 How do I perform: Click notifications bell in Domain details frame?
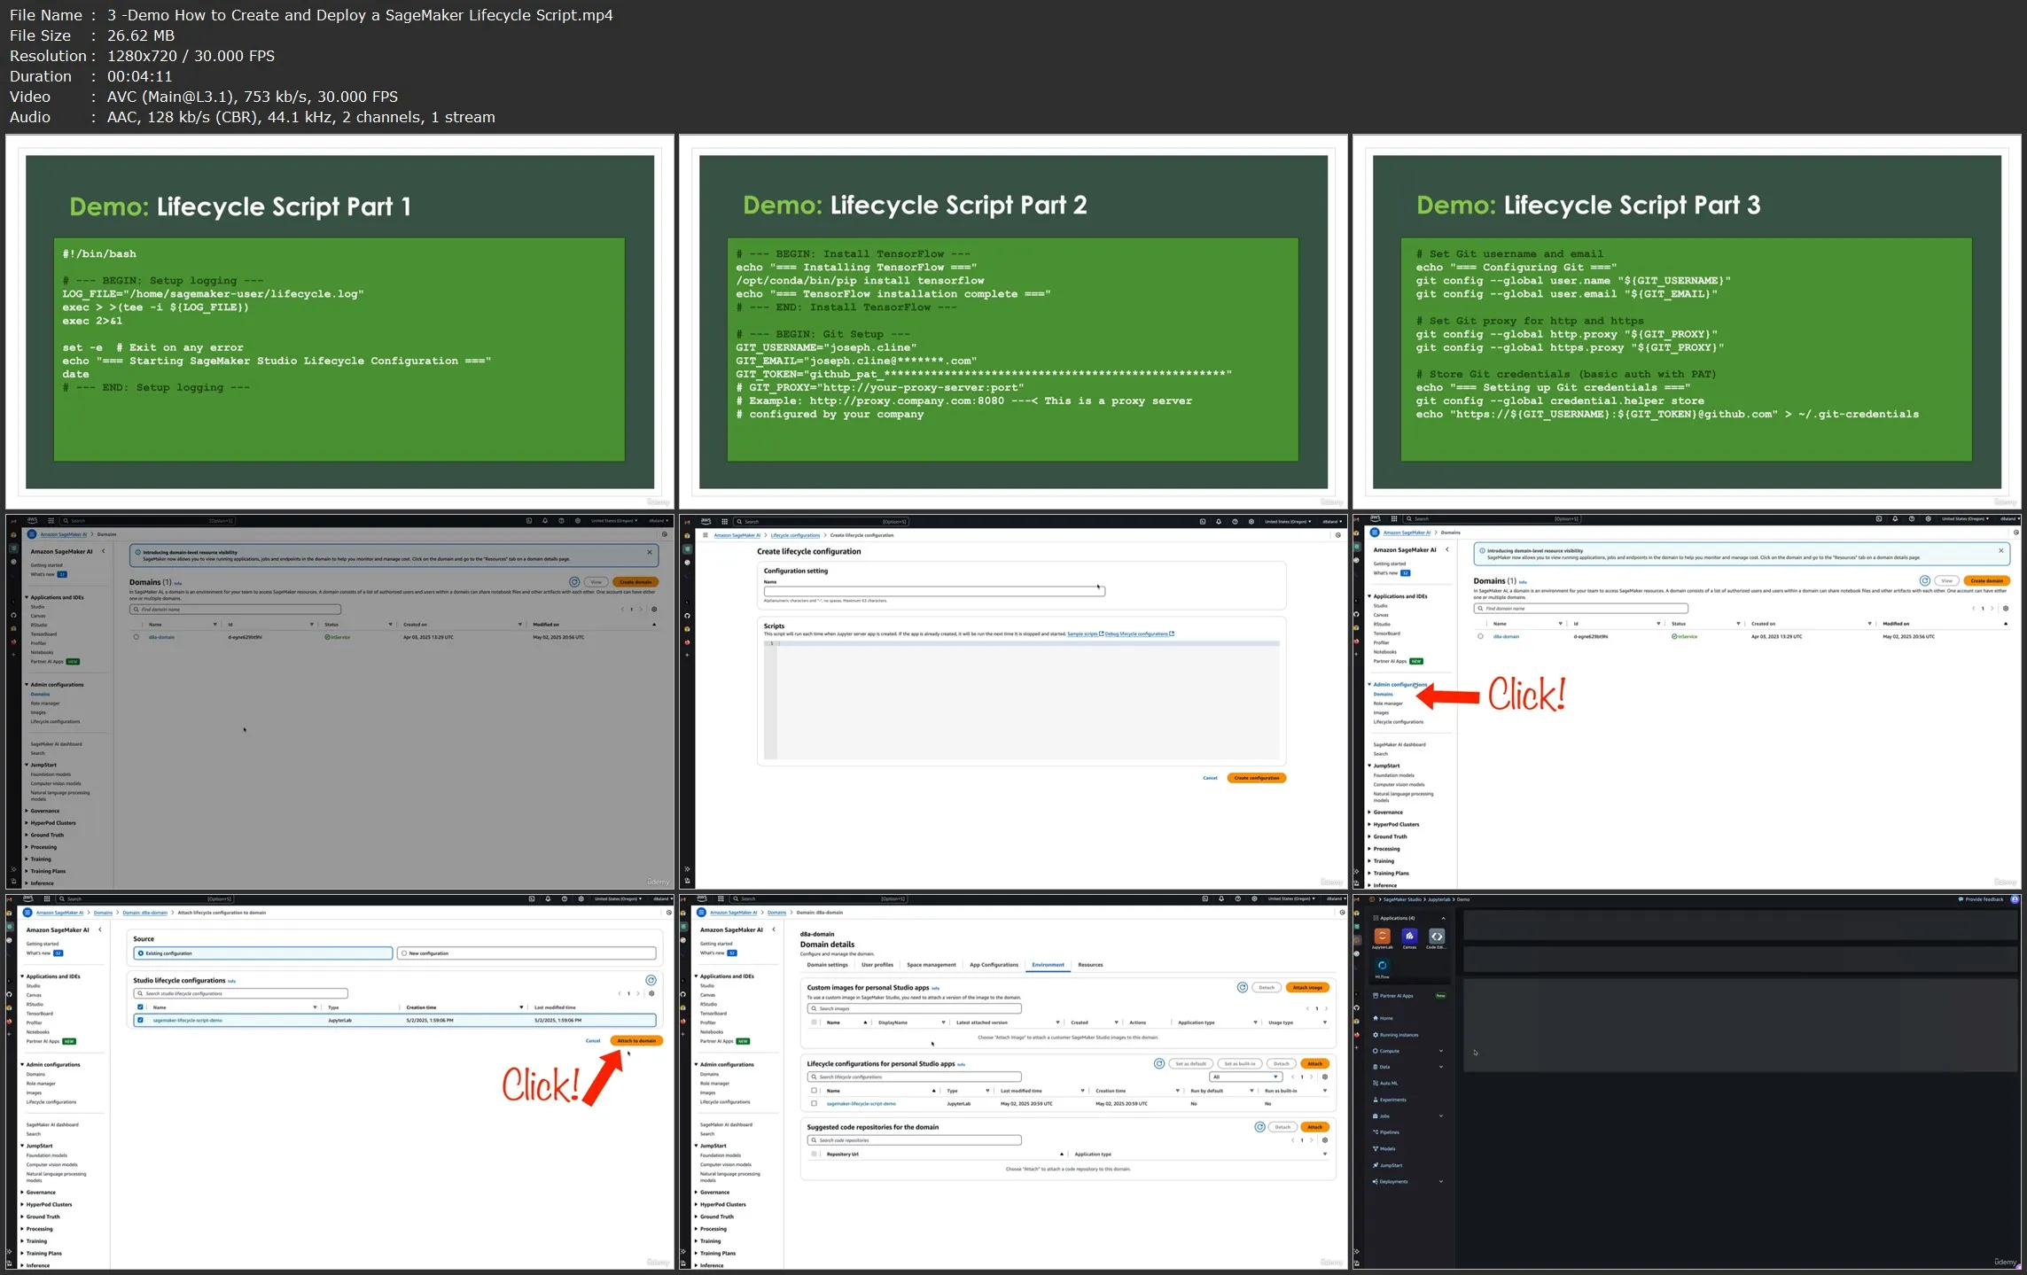[x=1221, y=898]
